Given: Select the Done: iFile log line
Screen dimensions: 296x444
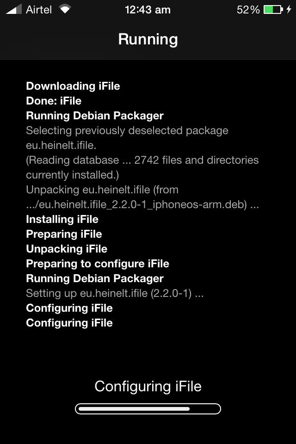Looking at the screenshot, I should (54, 101).
